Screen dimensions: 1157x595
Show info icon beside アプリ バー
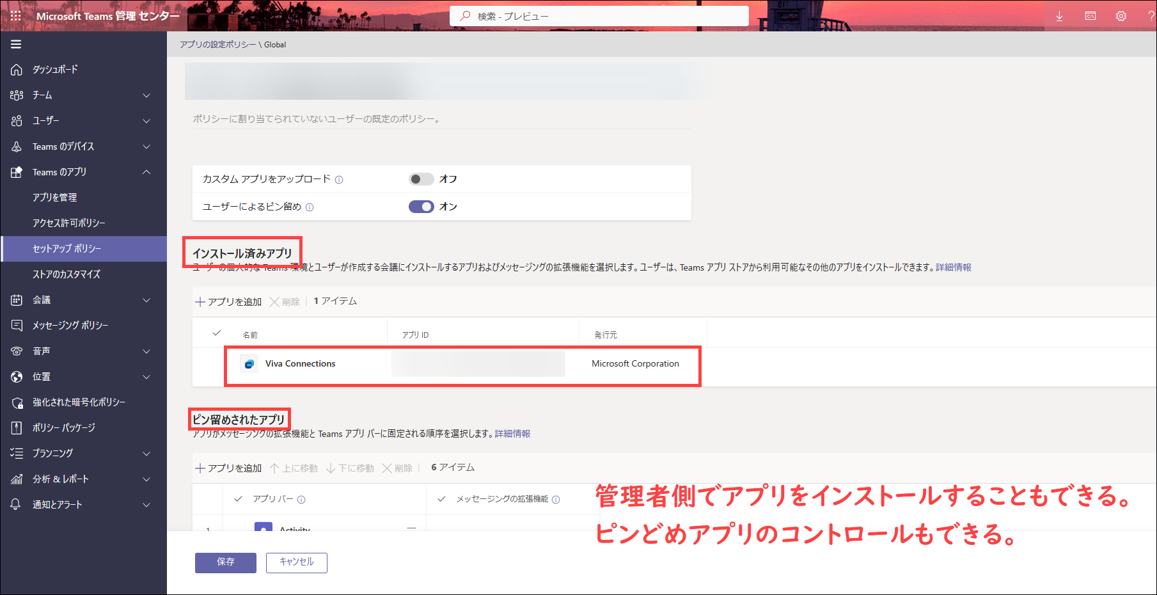tap(301, 500)
